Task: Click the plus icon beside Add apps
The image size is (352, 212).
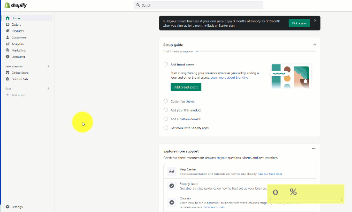Action: 8,95
